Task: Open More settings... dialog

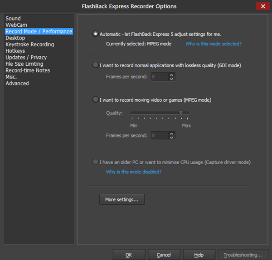Action: point(122,199)
